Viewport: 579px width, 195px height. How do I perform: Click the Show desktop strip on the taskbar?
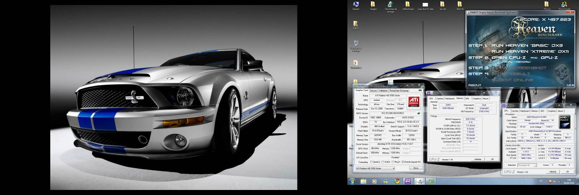pos(578,181)
